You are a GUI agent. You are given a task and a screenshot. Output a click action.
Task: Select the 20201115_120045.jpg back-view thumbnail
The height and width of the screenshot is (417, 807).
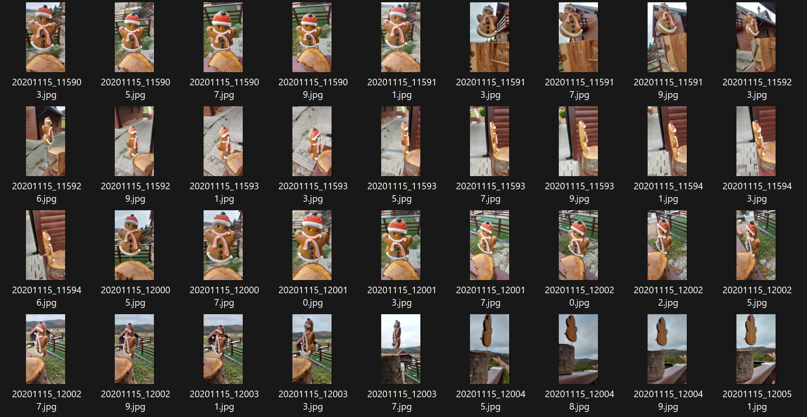coord(489,349)
